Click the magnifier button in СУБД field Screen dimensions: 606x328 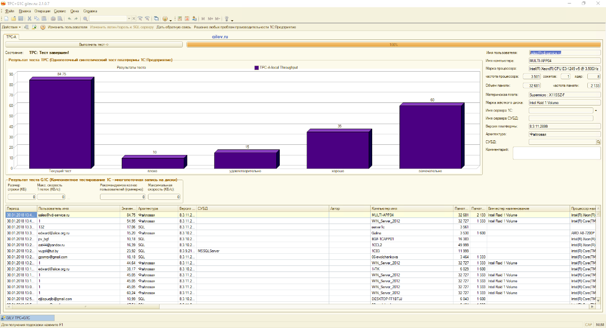coord(598,142)
